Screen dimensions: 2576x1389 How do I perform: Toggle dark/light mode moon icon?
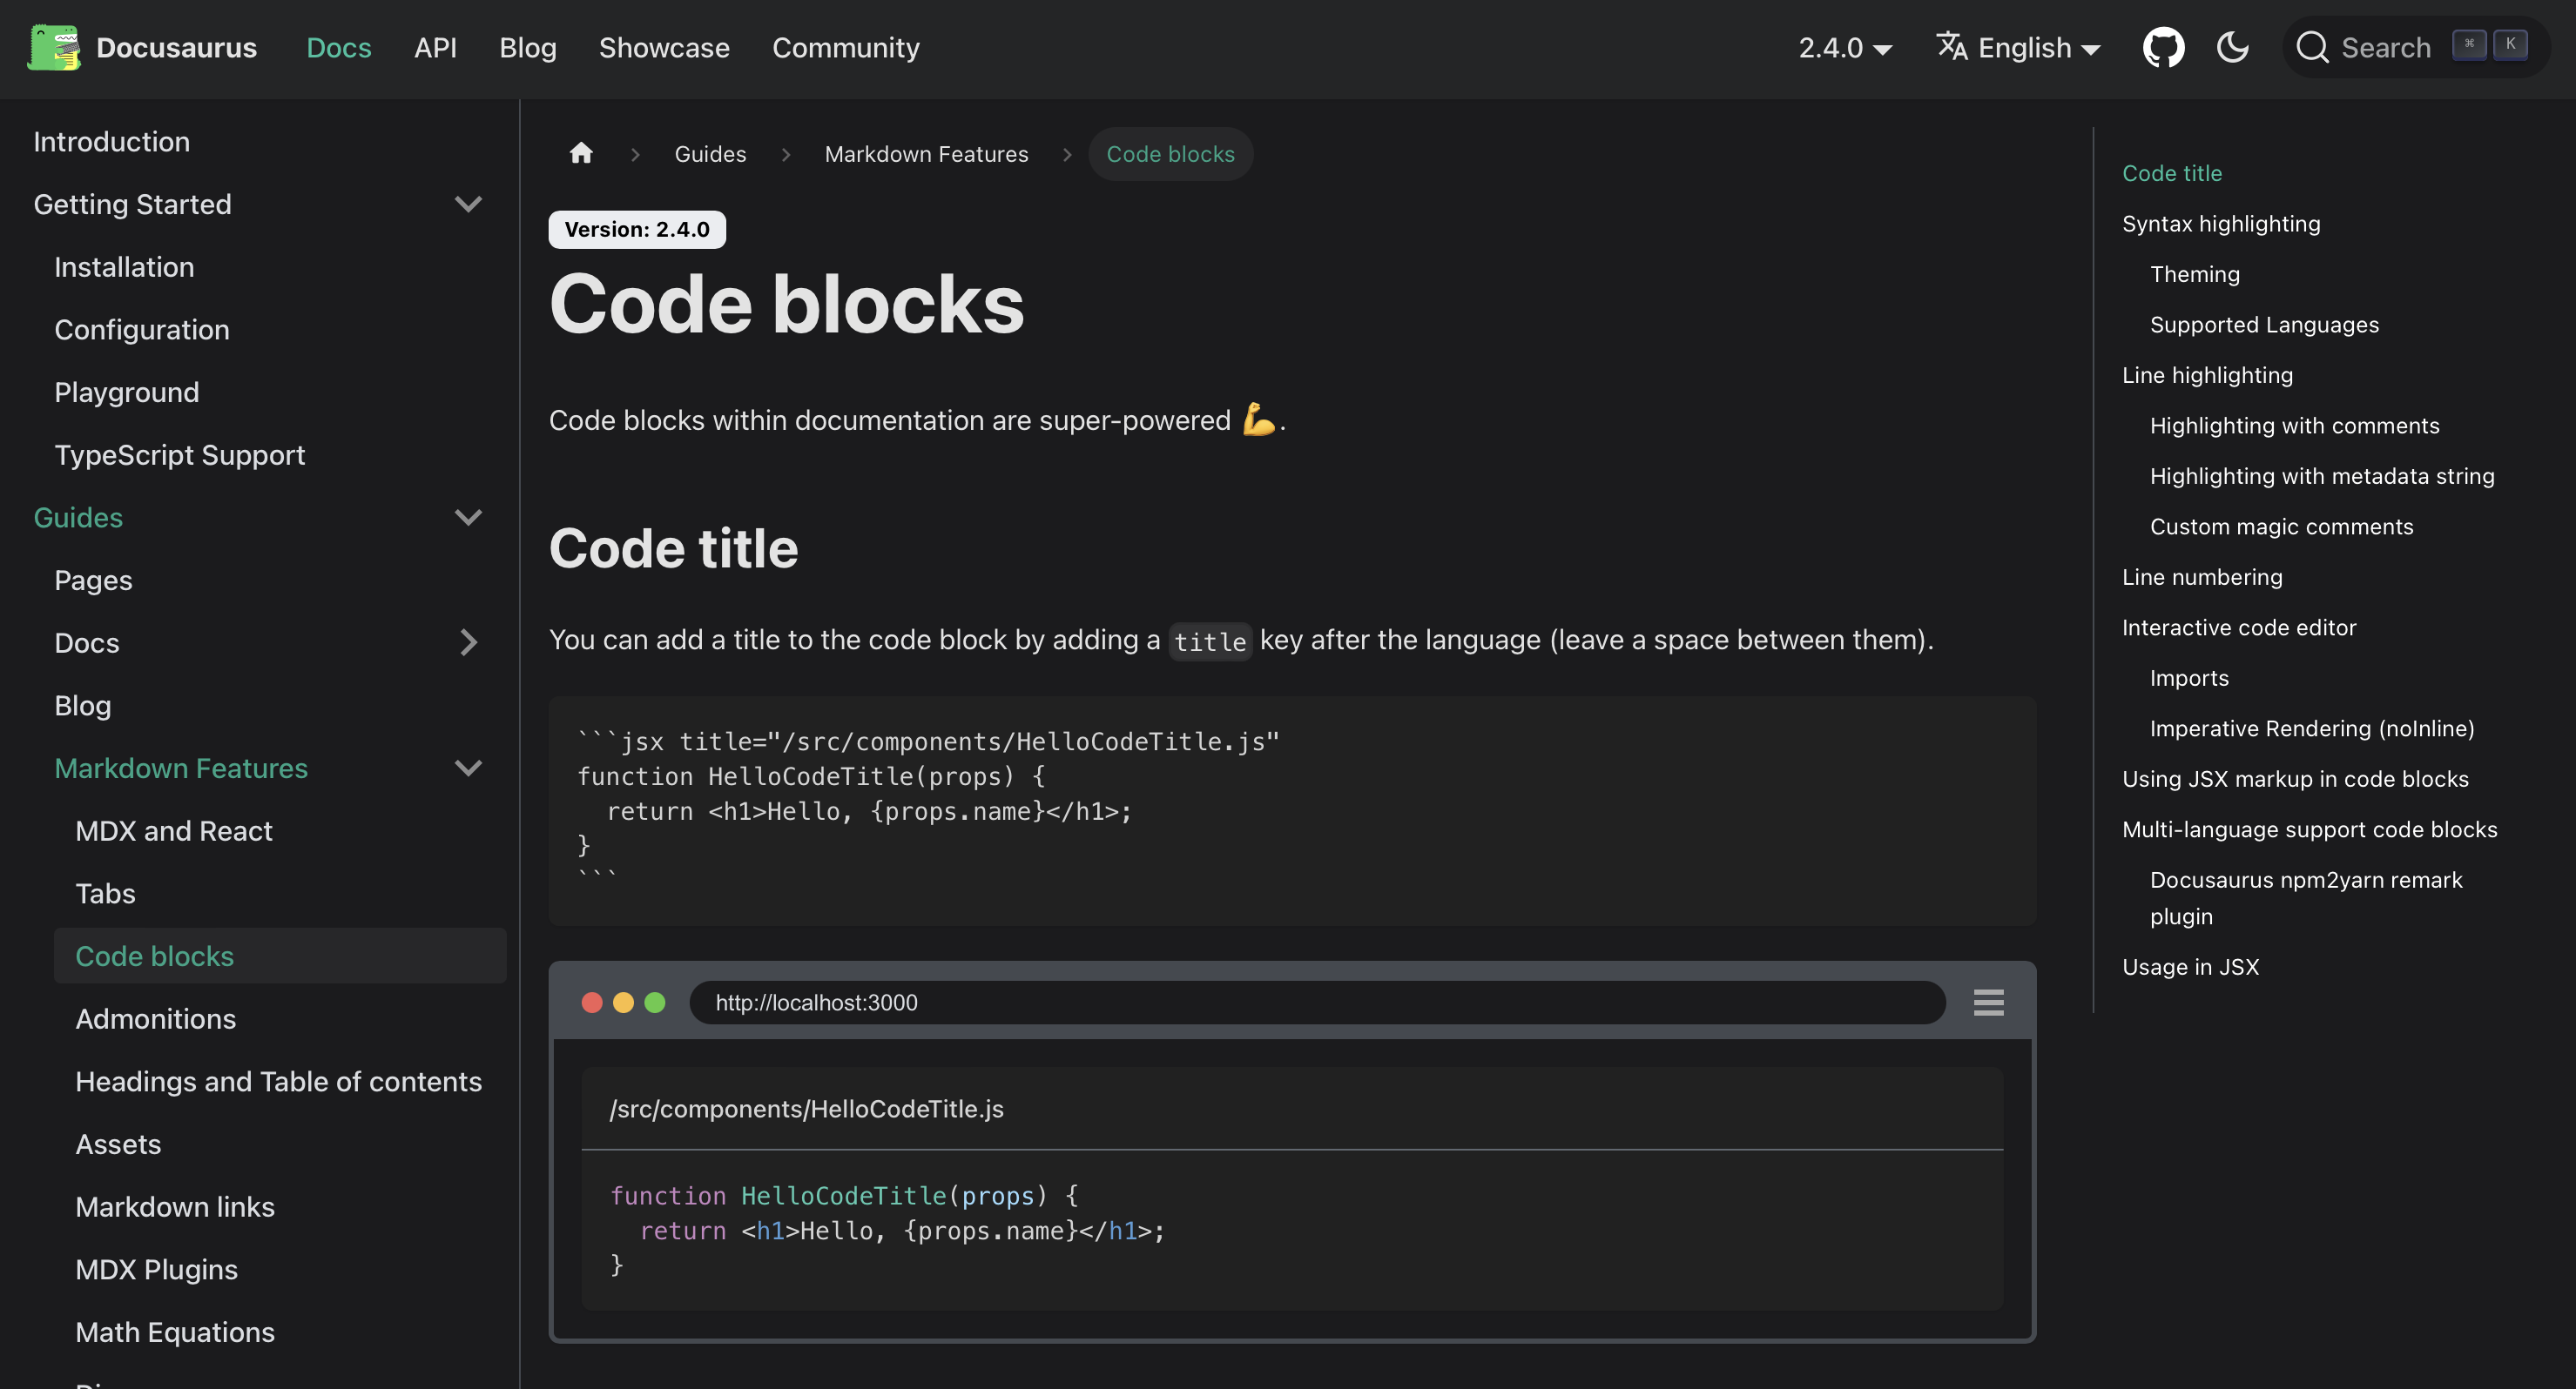[x=2232, y=47]
